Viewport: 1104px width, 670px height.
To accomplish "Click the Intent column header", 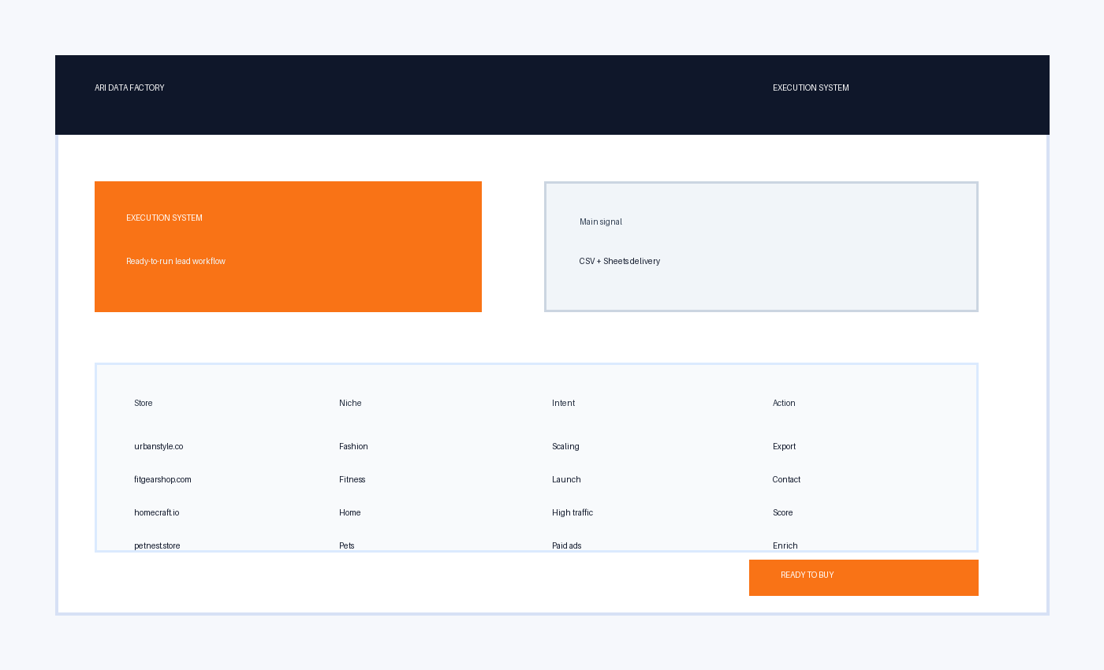I will point(563,403).
